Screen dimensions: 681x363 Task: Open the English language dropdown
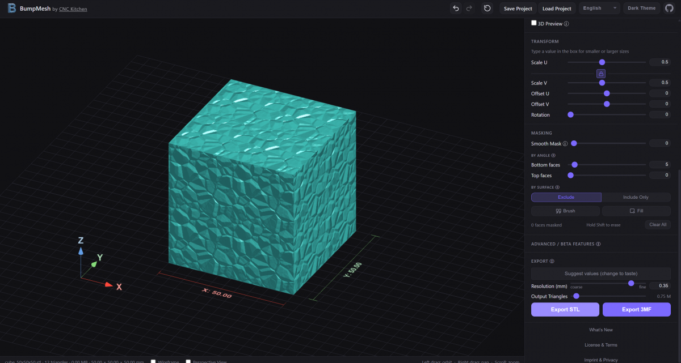(x=600, y=8)
